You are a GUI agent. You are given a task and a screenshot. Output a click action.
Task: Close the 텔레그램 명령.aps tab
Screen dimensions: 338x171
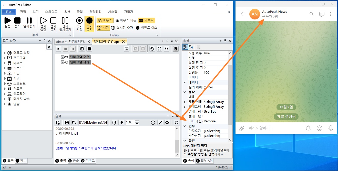click(123, 41)
